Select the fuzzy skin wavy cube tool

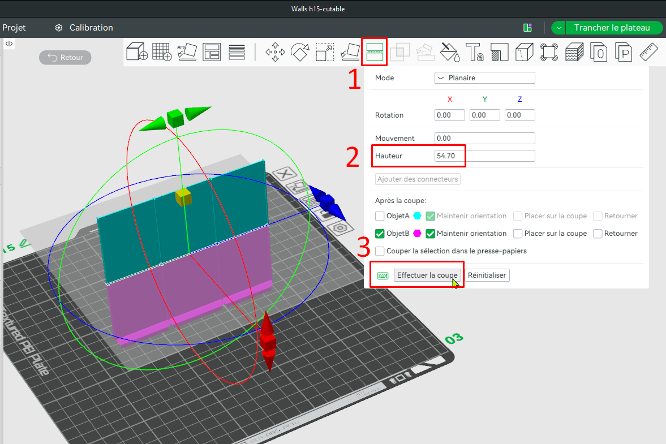click(574, 52)
